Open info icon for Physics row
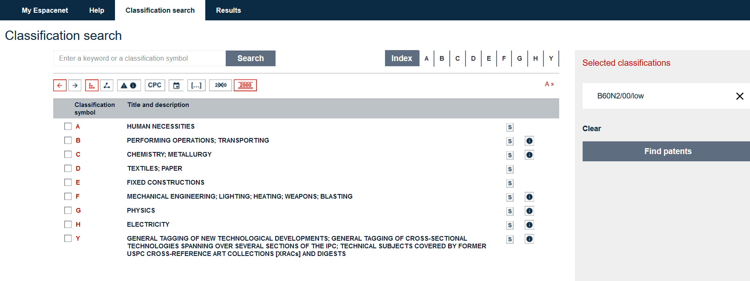Screen dimensions: 750x281 coord(529,211)
